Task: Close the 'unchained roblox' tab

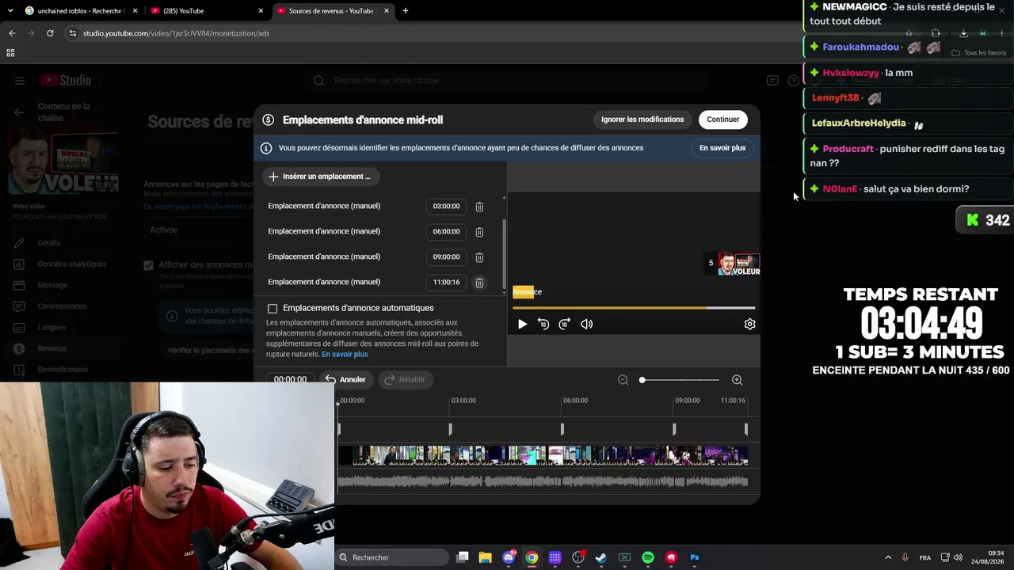Action: point(135,11)
